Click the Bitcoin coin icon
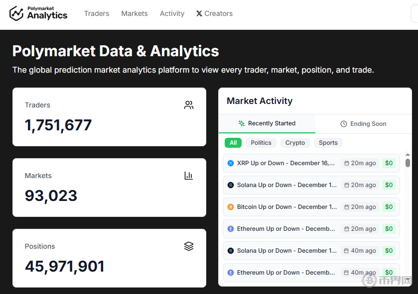 click(x=231, y=207)
